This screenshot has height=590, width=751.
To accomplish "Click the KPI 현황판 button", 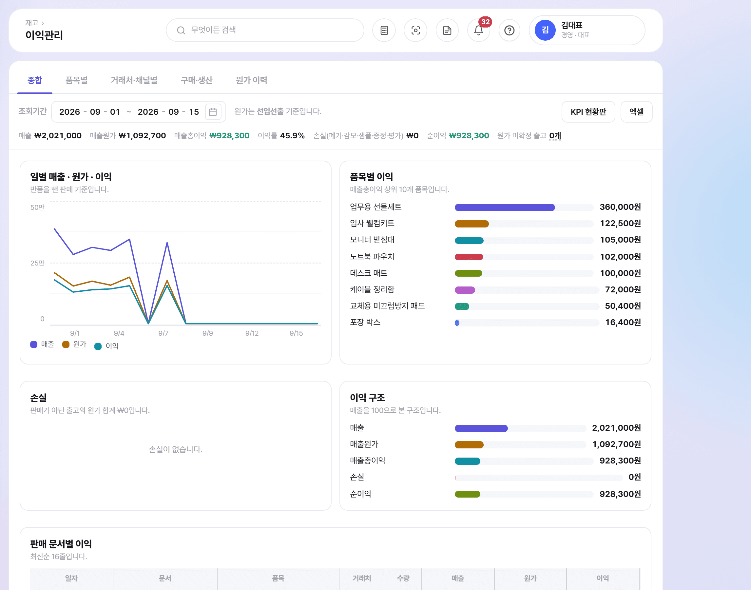I will click(588, 112).
